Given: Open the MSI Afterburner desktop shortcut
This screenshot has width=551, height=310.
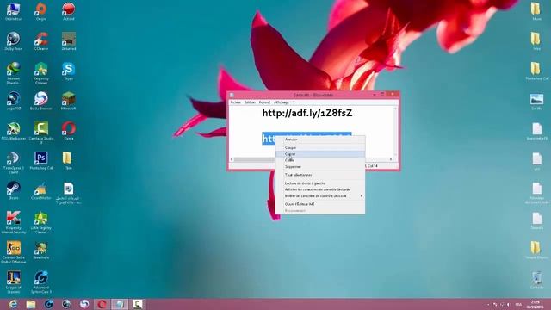Looking at the screenshot, I should [x=14, y=131].
